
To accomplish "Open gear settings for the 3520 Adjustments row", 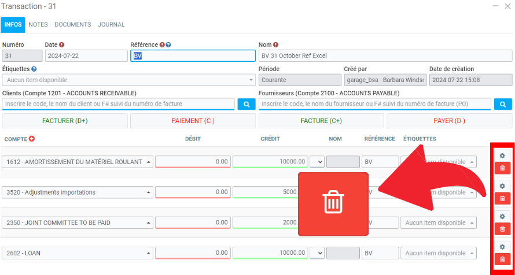I will [502, 185].
